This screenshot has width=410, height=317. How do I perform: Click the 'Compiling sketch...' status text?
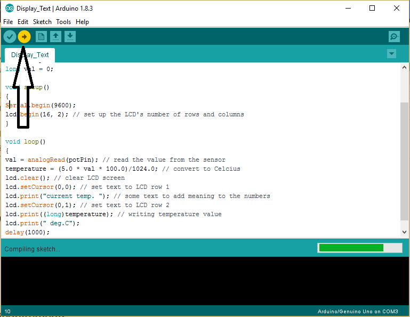coord(32,249)
